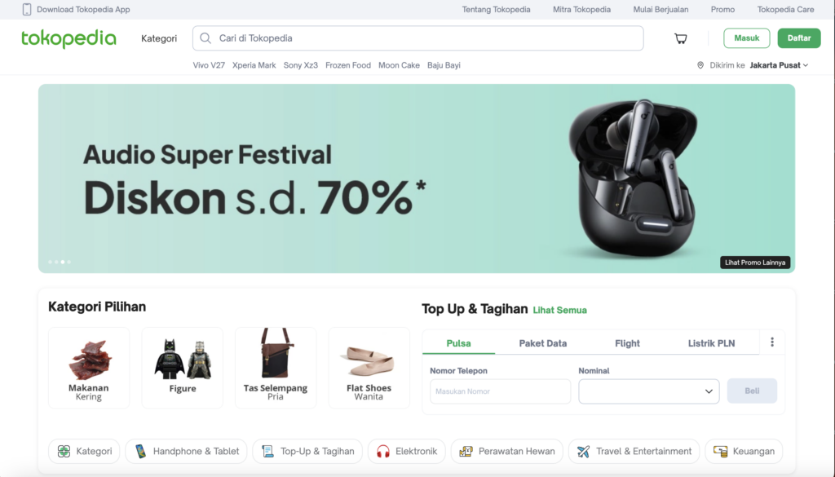
Task: Click the Elektronik headphones icon
Action: tap(383, 451)
